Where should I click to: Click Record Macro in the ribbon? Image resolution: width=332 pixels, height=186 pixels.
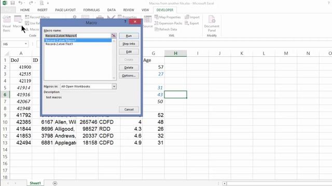(x=37, y=17)
